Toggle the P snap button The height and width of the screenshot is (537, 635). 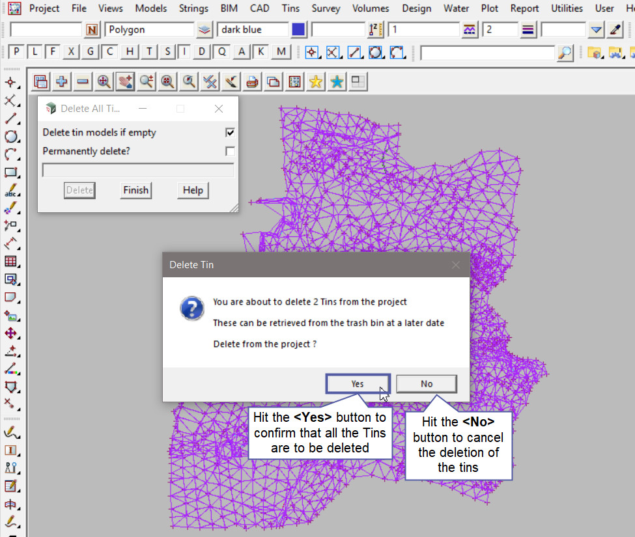(x=16, y=51)
